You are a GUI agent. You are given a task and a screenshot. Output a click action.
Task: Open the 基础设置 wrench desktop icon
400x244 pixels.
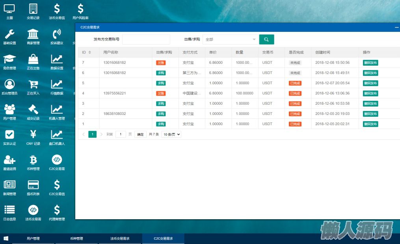(x=9, y=34)
